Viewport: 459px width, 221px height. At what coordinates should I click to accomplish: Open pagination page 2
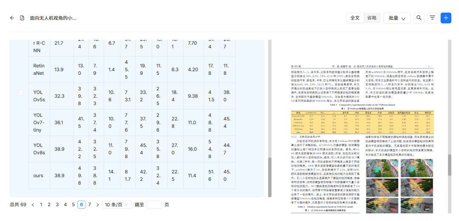[x=49, y=204]
